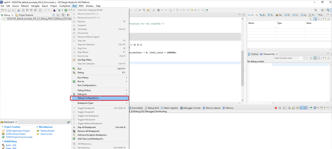Switch to the Memory Spaces tab
The height and width of the screenshot is (149, 332).
click(211, 108)
